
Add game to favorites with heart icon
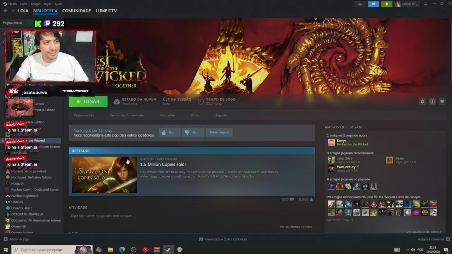(442, 102)
